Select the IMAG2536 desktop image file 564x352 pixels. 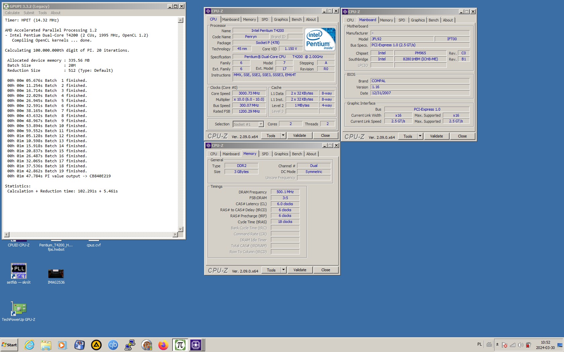point(56,276)
